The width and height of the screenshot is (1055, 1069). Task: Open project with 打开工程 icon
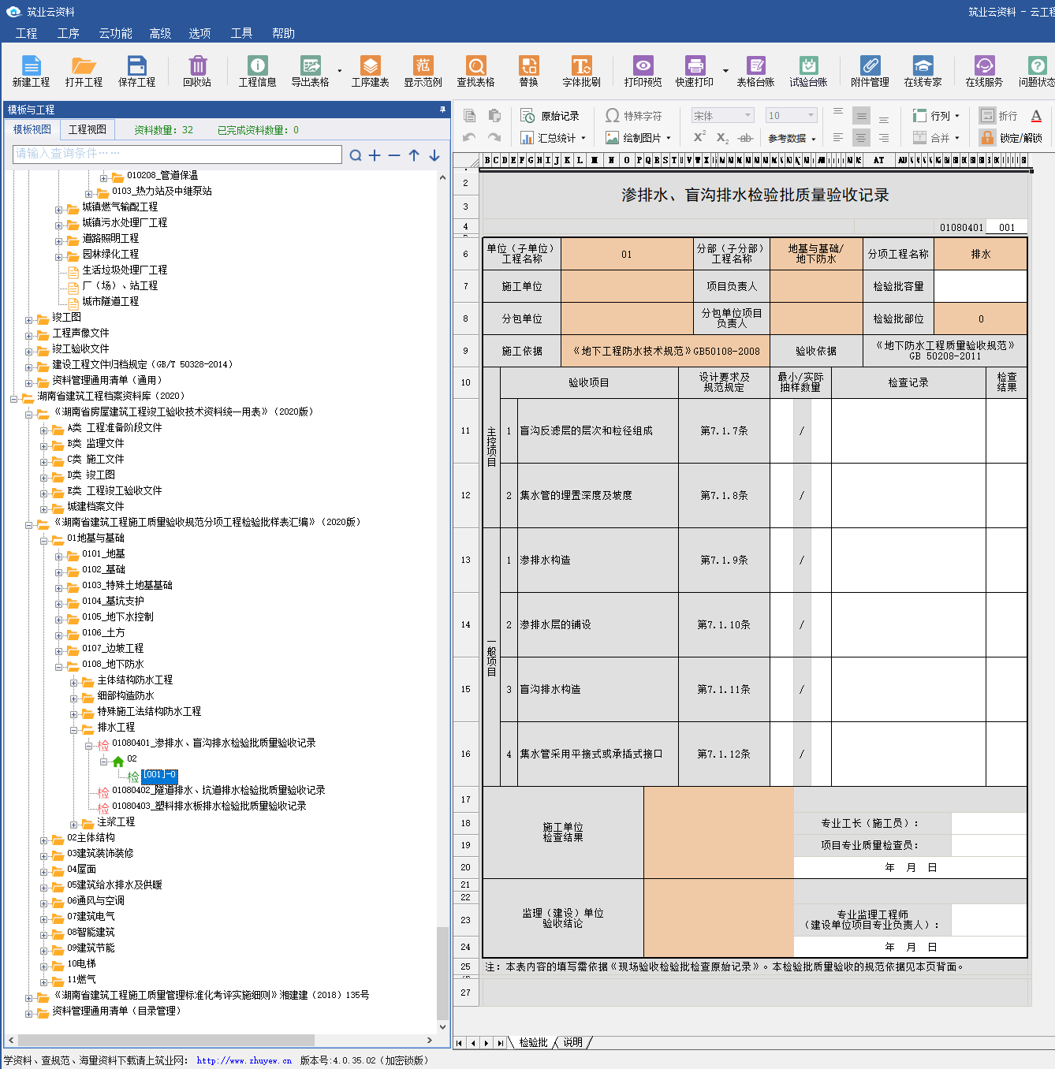click(84, 71)
